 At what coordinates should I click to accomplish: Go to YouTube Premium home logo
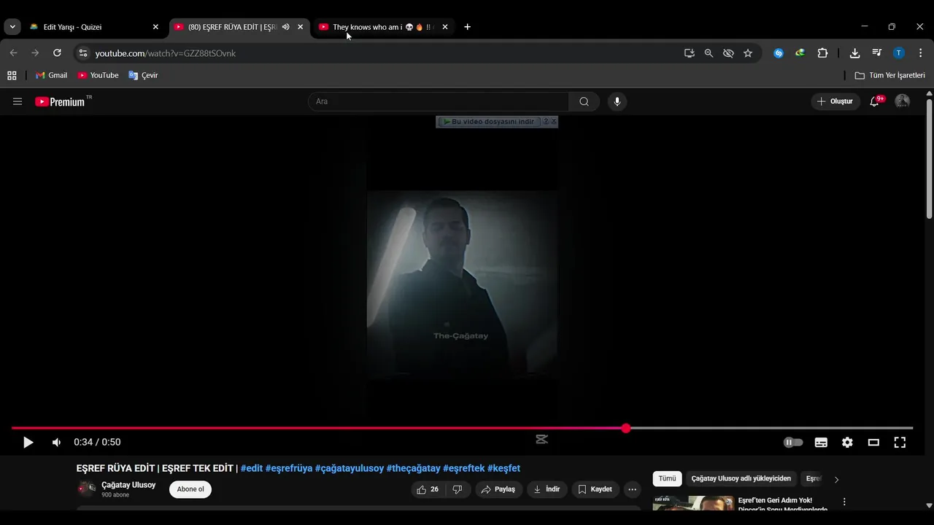point(60,101)
